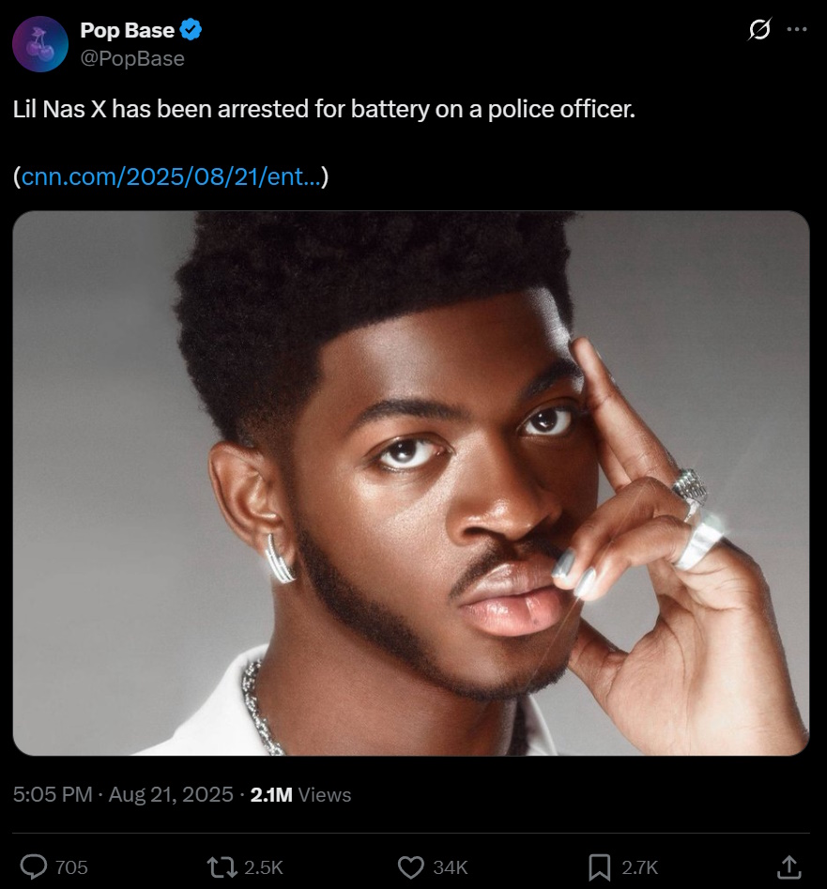Click the 34K likes count
Viewport: 827px width, 889px height.
tap(450, 867)
